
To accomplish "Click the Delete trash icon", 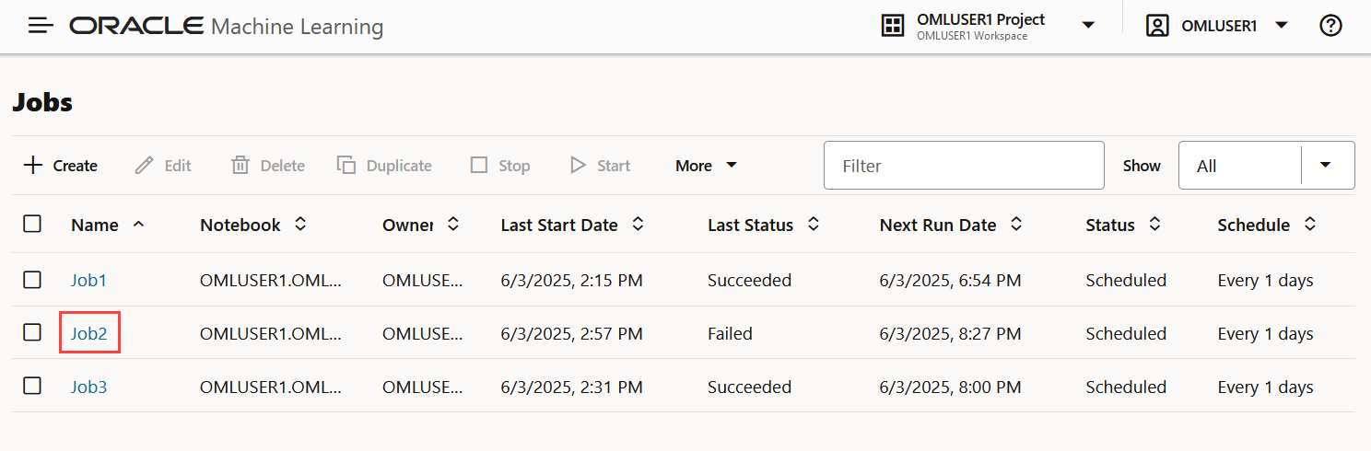I will 240,166.
